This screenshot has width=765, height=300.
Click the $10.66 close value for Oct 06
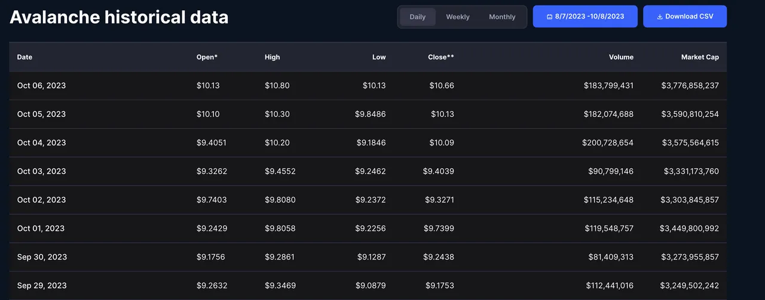click(442, 86)
